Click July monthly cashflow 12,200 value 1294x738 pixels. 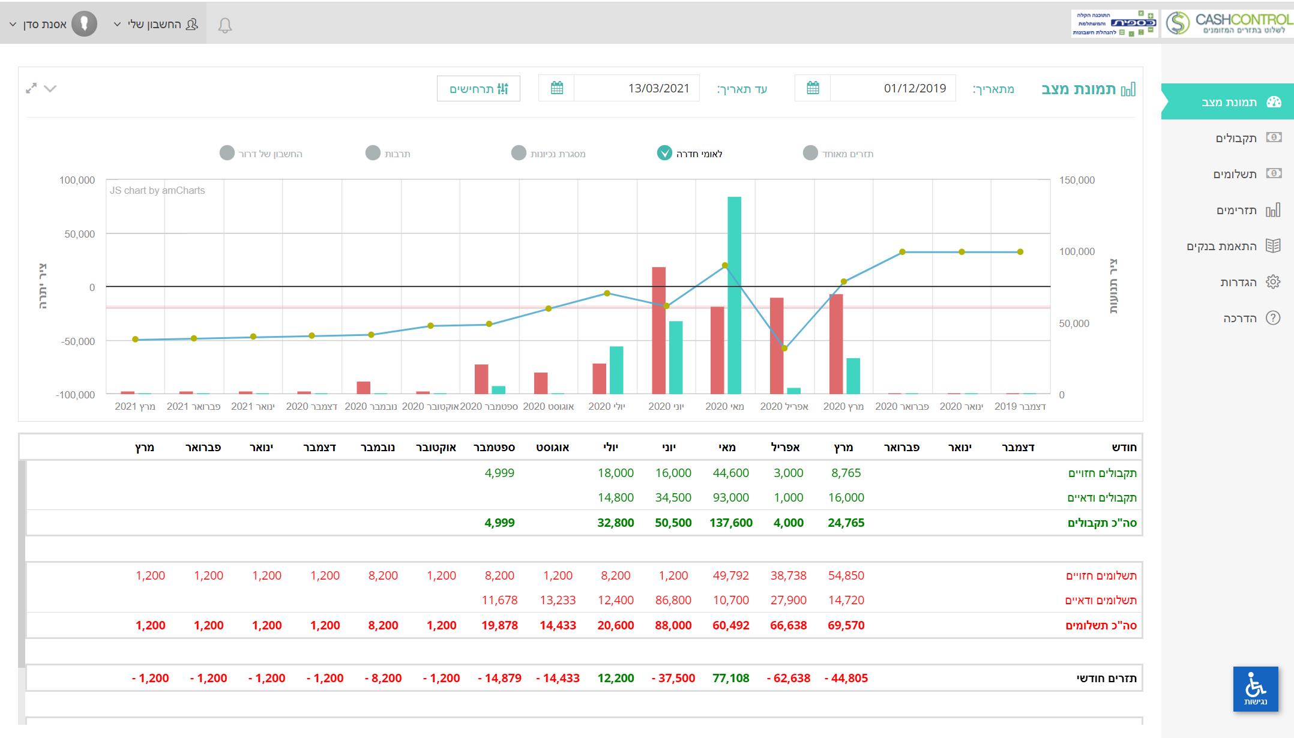click(615, 678)
